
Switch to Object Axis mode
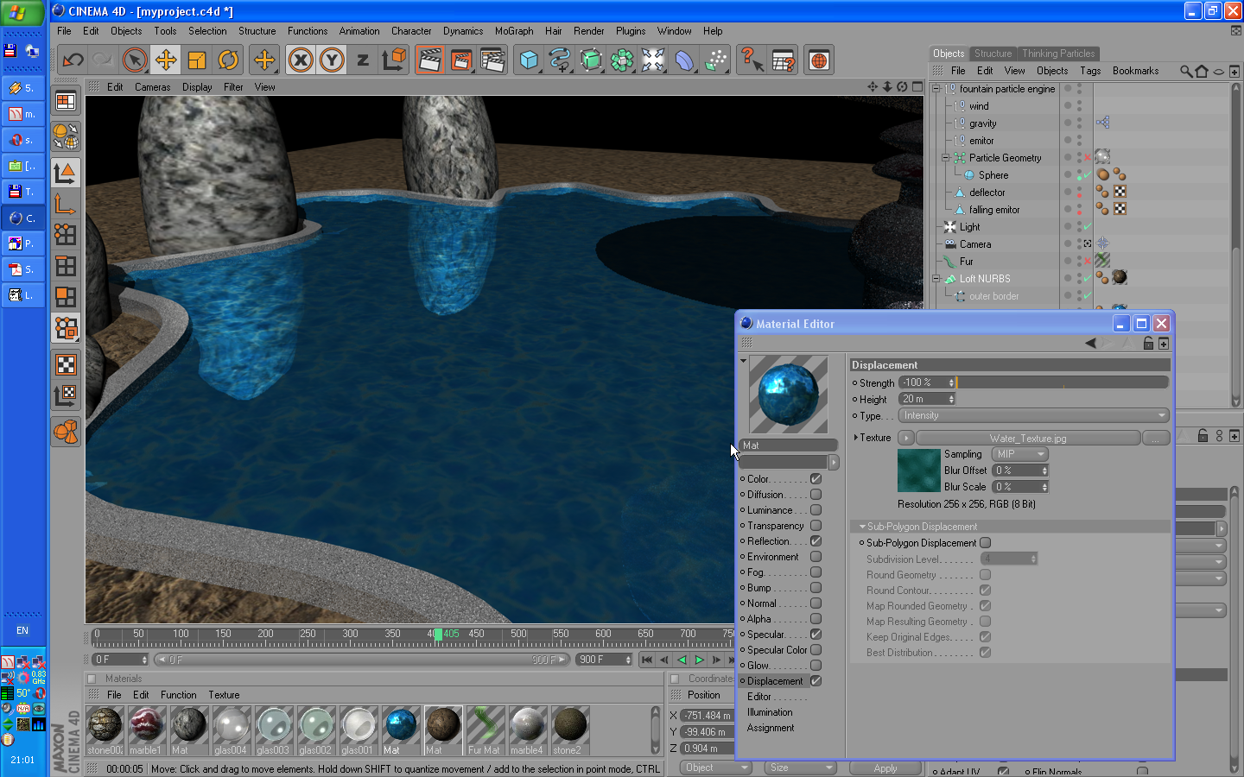[x=66, y=204]
